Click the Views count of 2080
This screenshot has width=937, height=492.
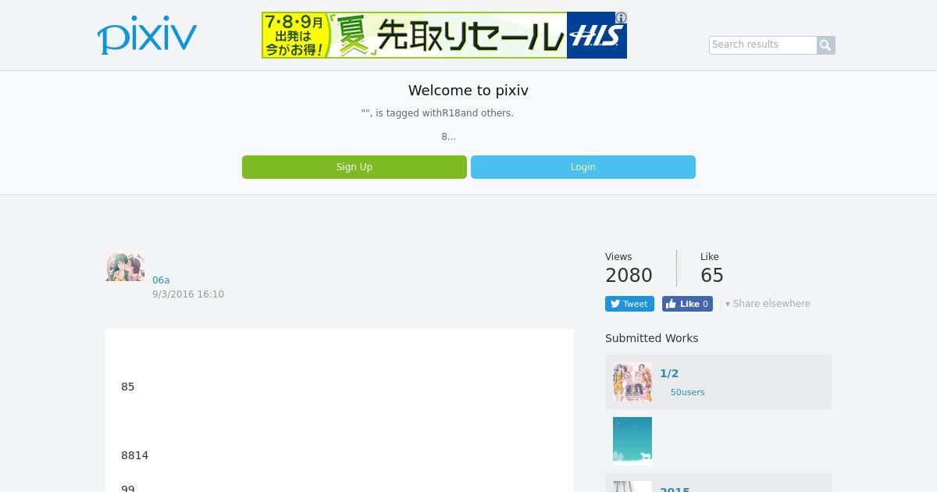pyautogui.click(x=629, y=276)
